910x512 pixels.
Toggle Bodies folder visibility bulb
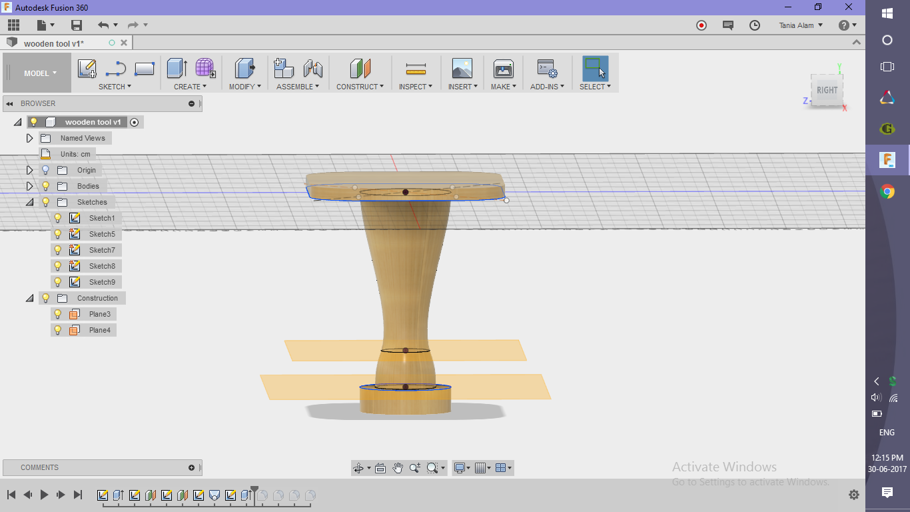click(46, 186)
